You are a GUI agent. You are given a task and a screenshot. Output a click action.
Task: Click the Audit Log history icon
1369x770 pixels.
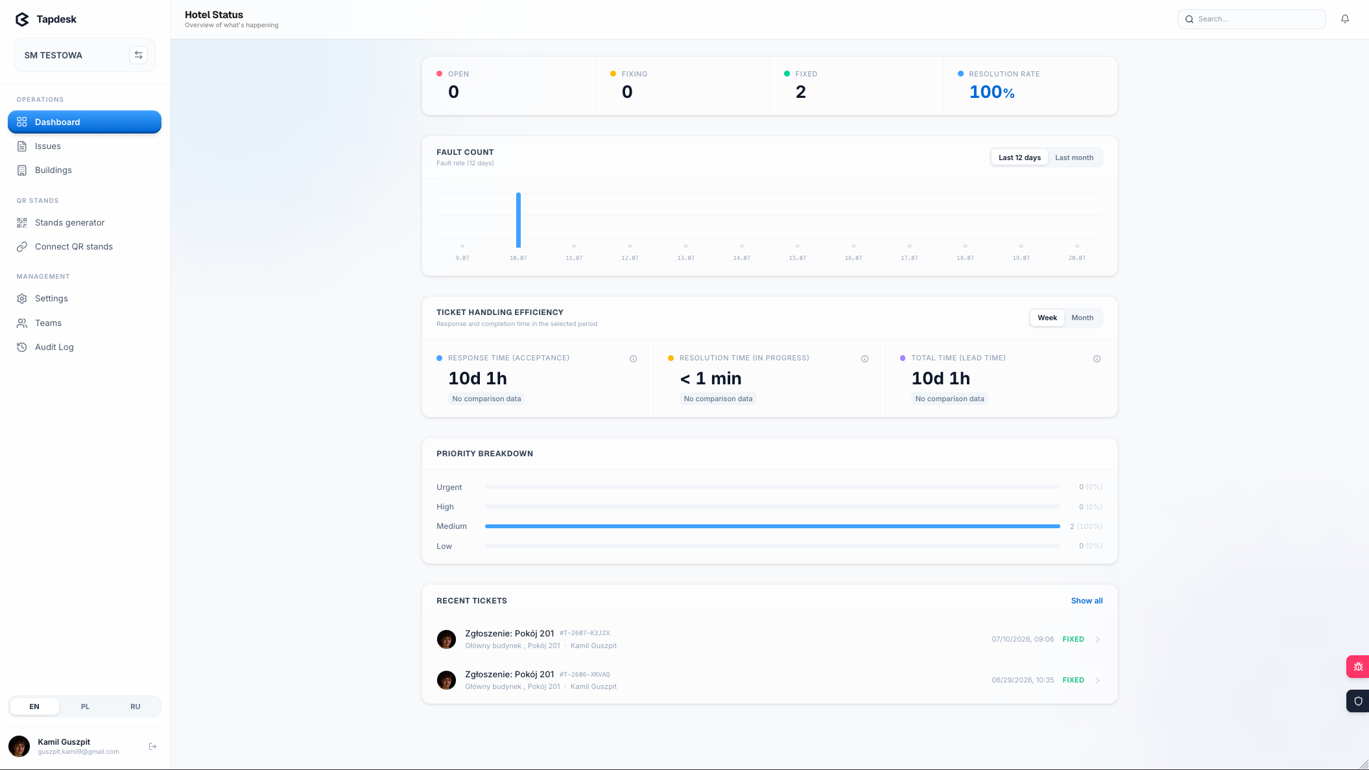22,347
